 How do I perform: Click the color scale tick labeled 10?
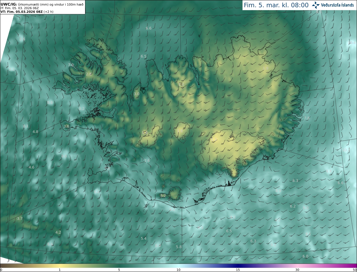pos(178,270)
